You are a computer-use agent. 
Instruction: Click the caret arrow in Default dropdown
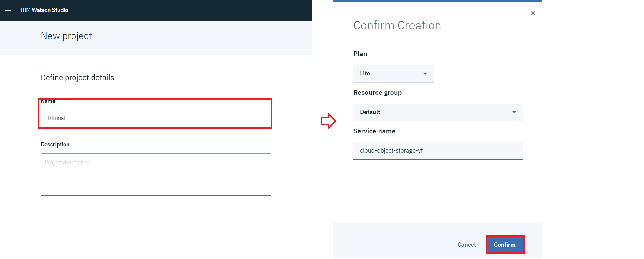(514, 112)
